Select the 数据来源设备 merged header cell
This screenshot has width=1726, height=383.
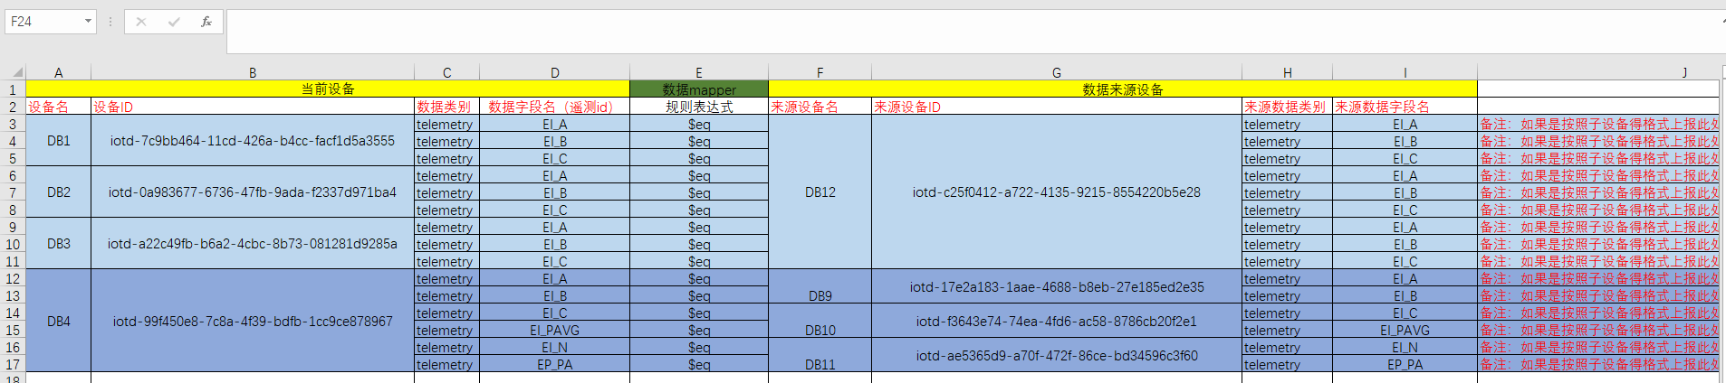click(x=1122, y=89)
